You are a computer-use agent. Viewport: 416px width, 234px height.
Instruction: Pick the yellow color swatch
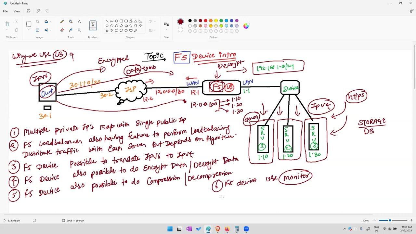(216, 21)
